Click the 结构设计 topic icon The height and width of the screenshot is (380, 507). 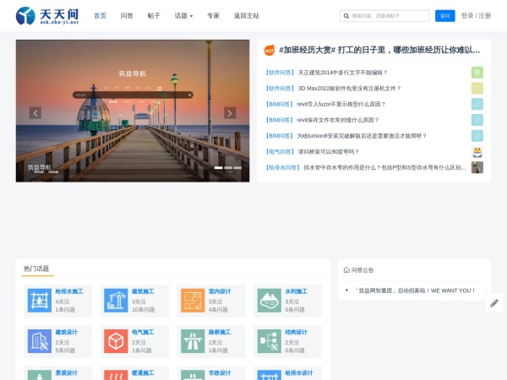269,341
